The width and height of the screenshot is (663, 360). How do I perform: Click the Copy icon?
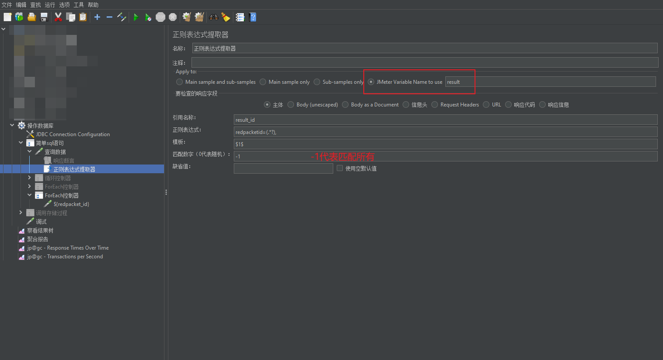[71, 17]
